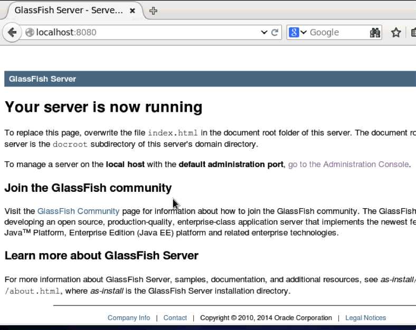This screenshot has width=416, height=330.
Task: Select the GlassFish Server browser tab
Action: [x=69, y=11]
